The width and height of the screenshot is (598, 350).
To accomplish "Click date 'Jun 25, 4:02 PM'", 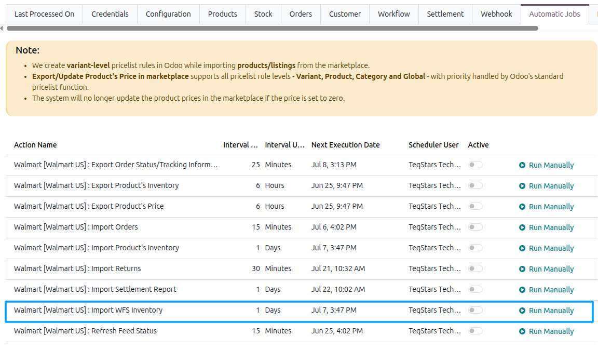I will (337, 331).
